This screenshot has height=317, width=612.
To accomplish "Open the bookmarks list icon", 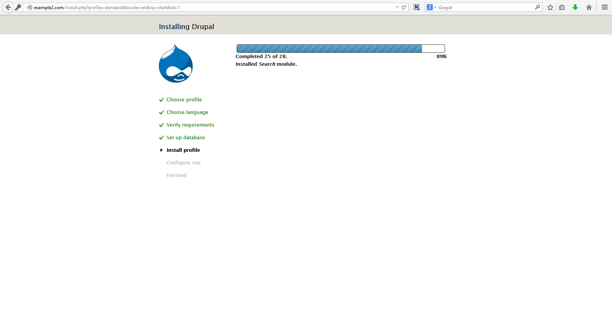I will 562,7.
